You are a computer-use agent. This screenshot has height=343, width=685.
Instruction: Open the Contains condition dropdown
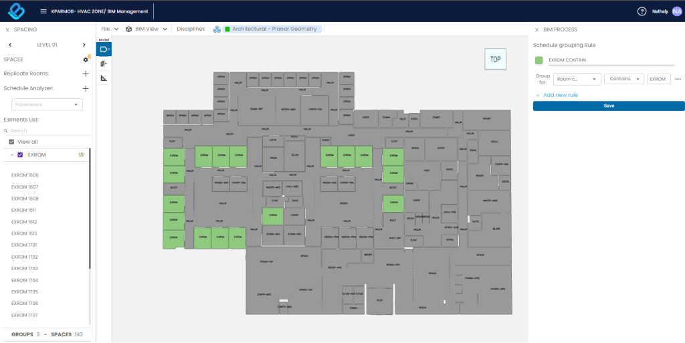623,79
